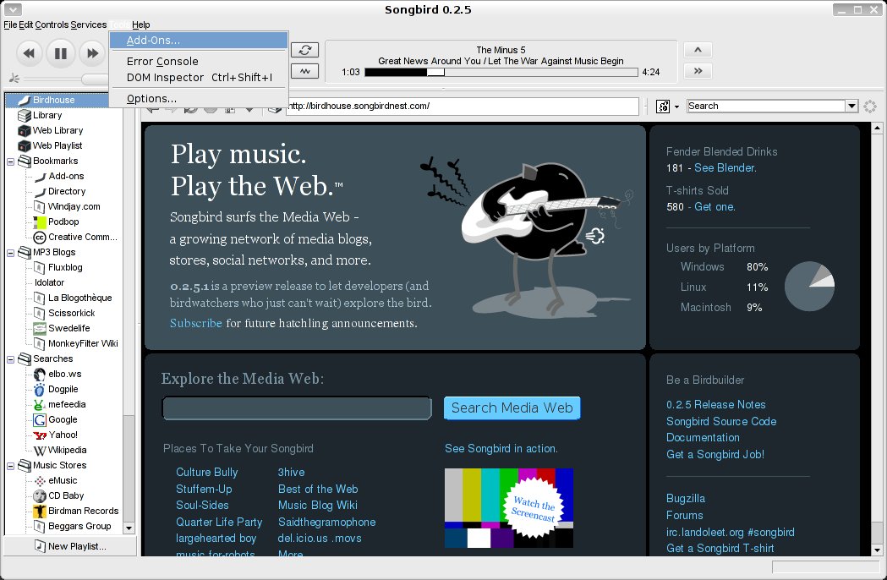The height and width of the screenshot is (580, 887).
Task: Open La Blogothèque bookmark
Action: pos(79,298)
